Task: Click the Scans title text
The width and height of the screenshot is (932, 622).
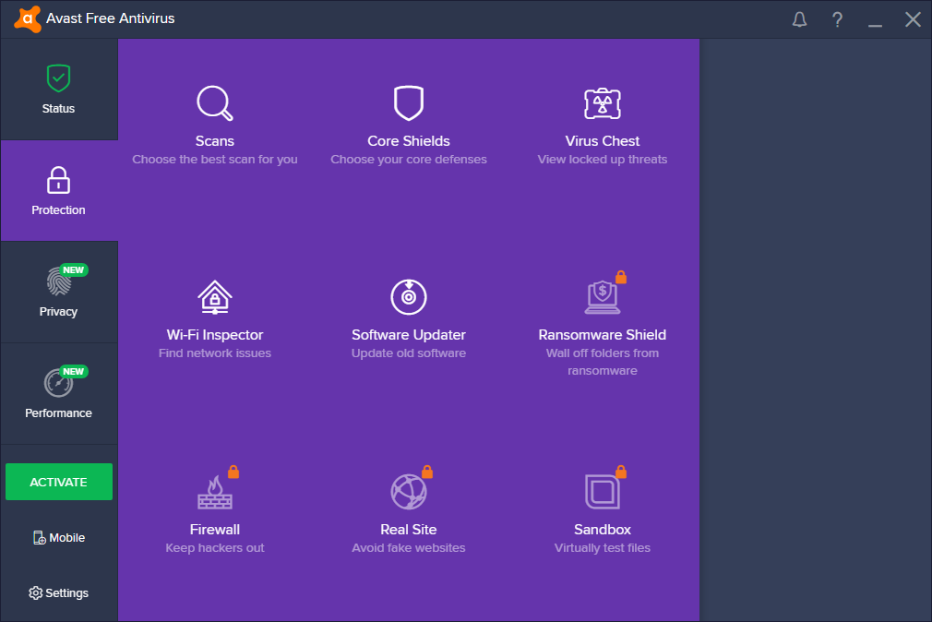Action: [215, 141]
